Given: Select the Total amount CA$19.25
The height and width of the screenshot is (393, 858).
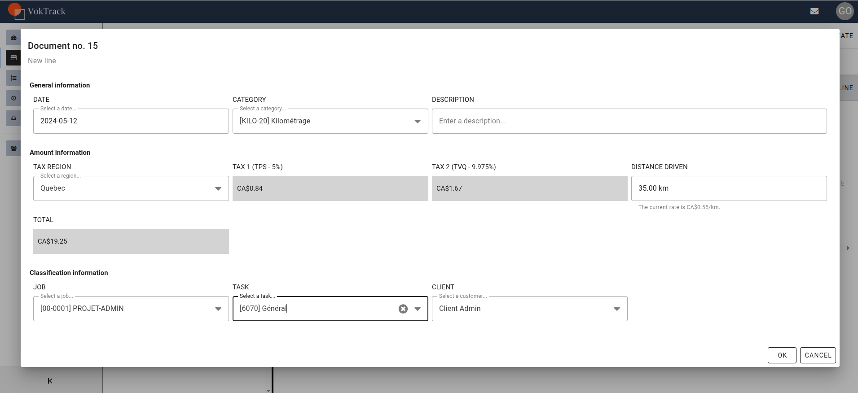Looking at the screenshot, I should point(131,241).
